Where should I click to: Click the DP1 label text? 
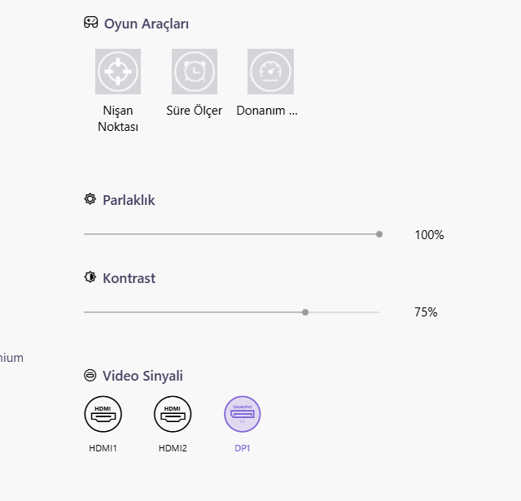[243, 448]
